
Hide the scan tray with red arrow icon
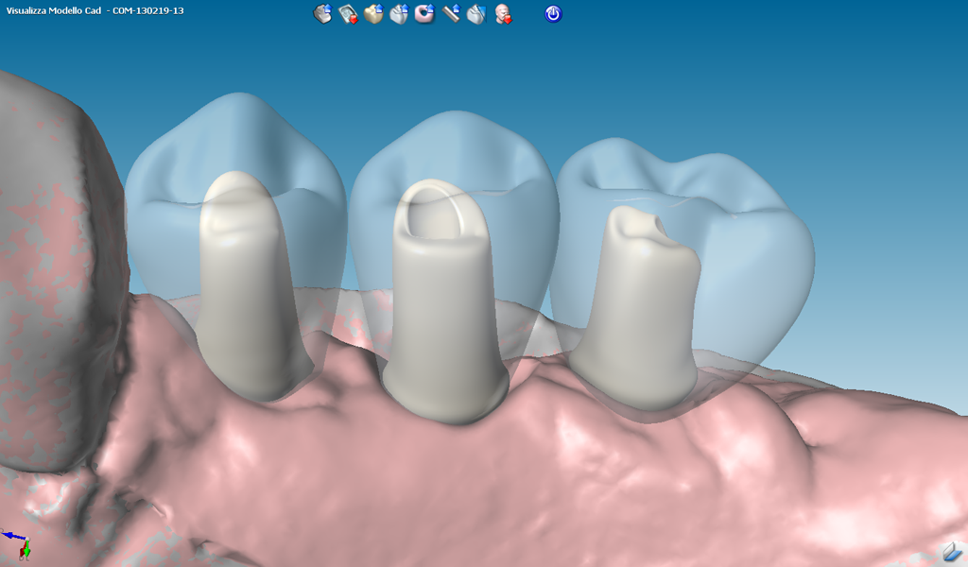348,14
